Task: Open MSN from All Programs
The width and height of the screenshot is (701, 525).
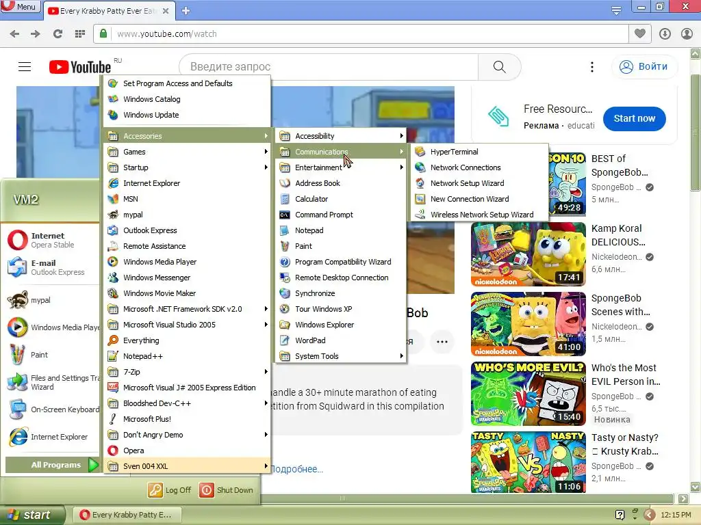Action: click(x=188, y=199)
